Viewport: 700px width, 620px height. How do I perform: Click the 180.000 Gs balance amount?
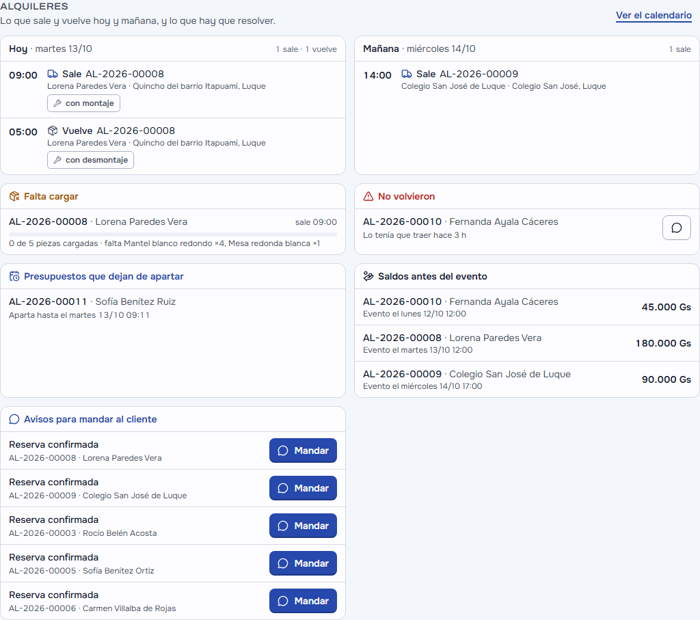tap(663, 343)
